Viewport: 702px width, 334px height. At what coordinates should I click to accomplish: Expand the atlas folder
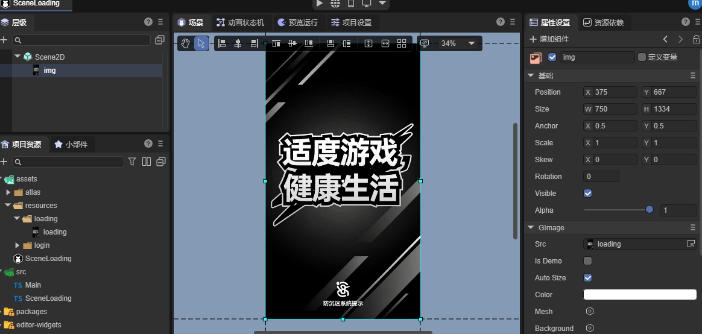point(8,192)
